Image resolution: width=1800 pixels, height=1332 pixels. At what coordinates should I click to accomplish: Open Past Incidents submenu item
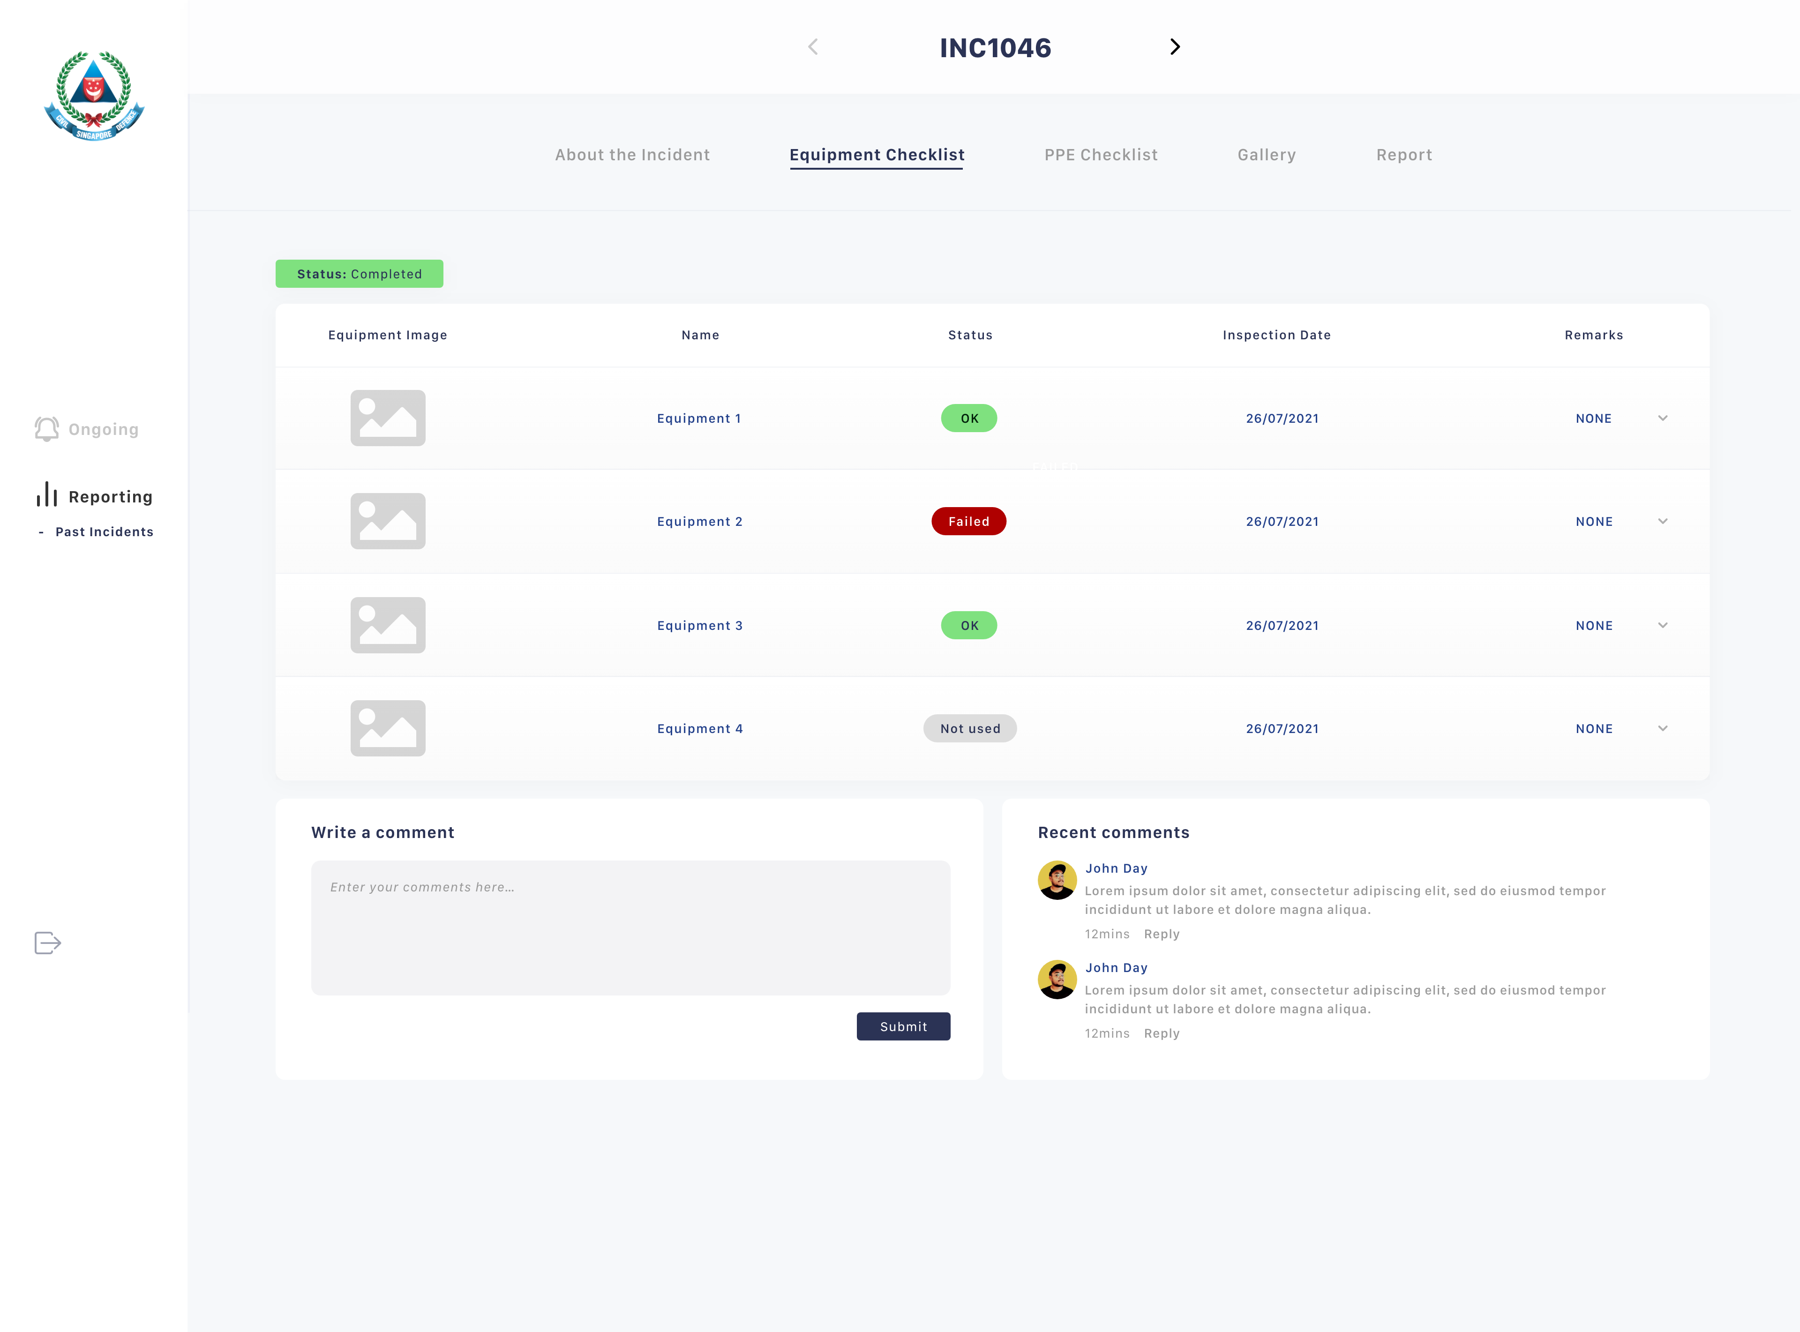coord(104,531)
